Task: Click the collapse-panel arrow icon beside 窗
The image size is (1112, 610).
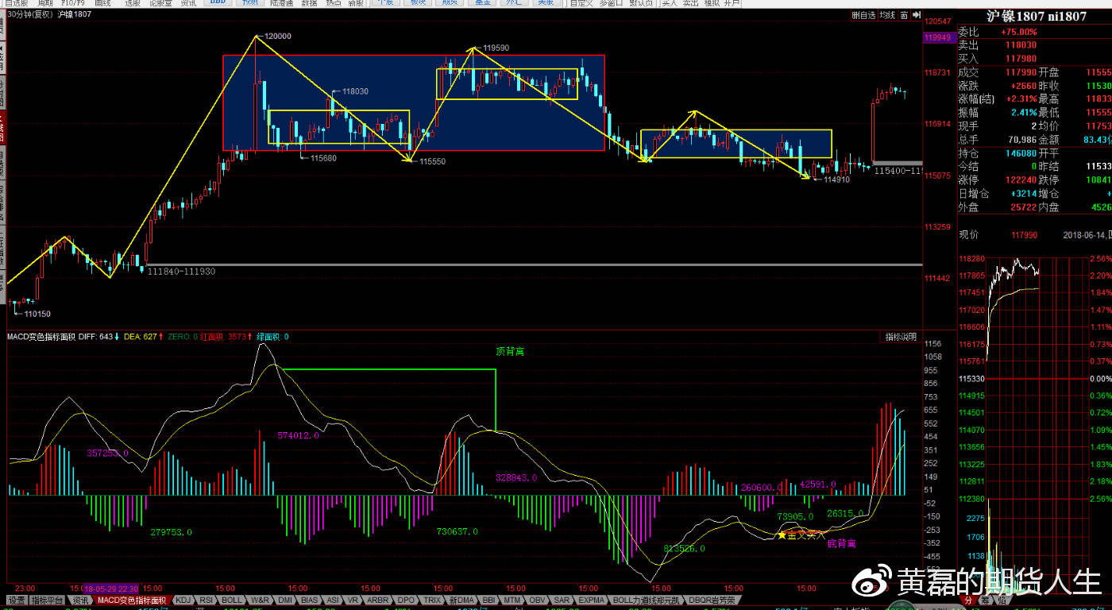Action: [x=916, y=15]
